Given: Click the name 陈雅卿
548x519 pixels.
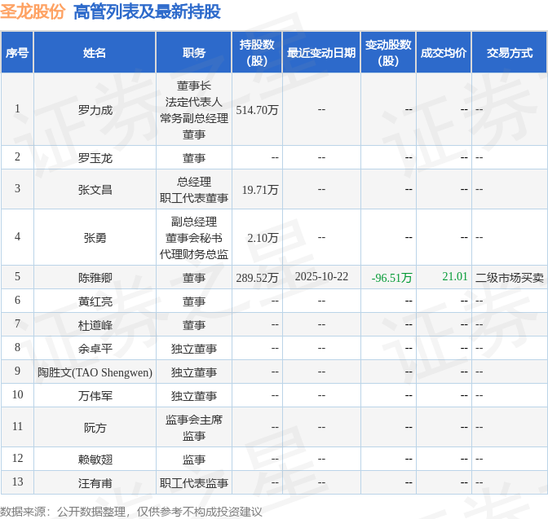Looking at the screenshot, I should pyautogui.click(x=95, y=278).
